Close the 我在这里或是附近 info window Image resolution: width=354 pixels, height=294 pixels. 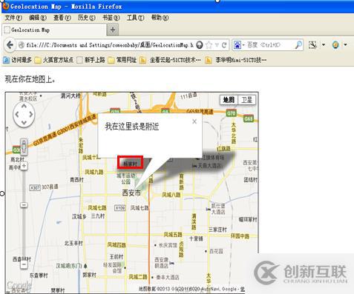click(194, 121)
